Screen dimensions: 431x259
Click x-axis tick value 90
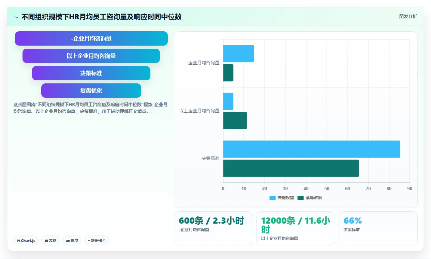point(410,189)
